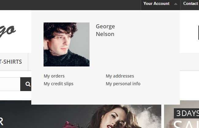The width and height of the screenshot is (199, 128).
Task: Click George Nelson's profile photo
Action: coord(67,44)
